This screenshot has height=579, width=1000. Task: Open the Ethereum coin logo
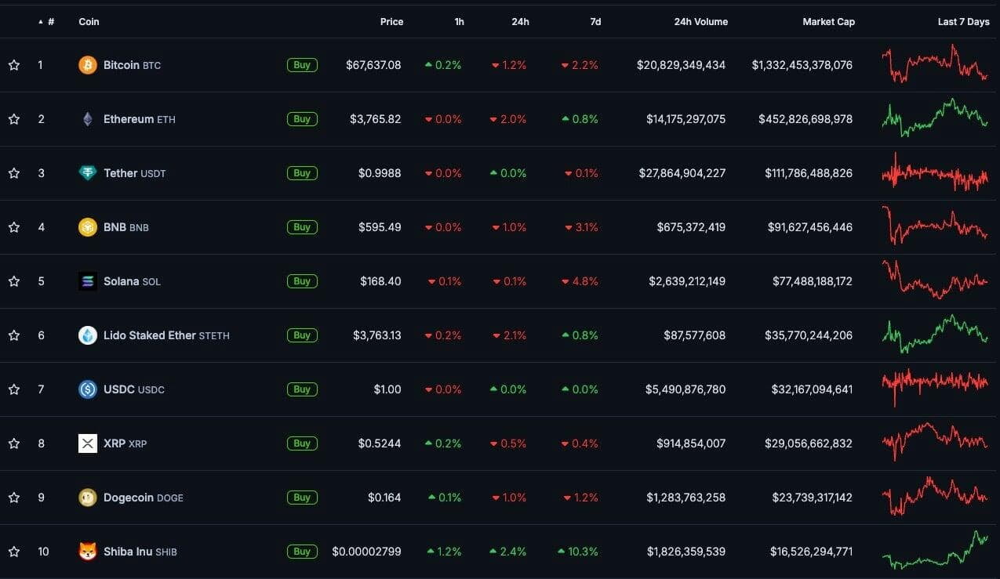(x=88, y=119)
